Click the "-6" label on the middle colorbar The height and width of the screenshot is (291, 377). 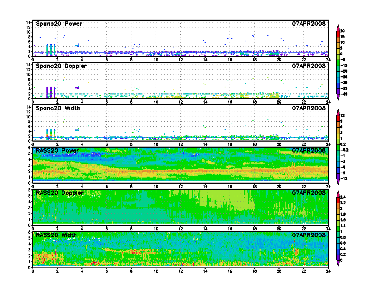pos(343,167)
